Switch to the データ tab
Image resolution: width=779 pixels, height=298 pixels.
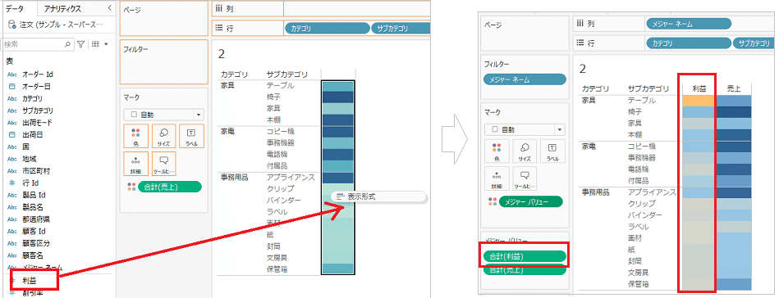click(x=15, y=8)
